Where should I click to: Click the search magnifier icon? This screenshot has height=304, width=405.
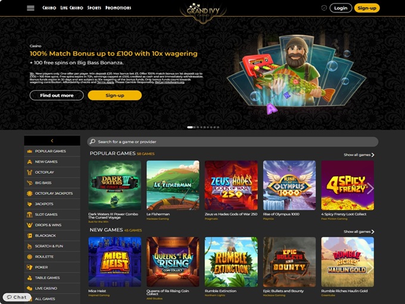[x=92, y=142]
